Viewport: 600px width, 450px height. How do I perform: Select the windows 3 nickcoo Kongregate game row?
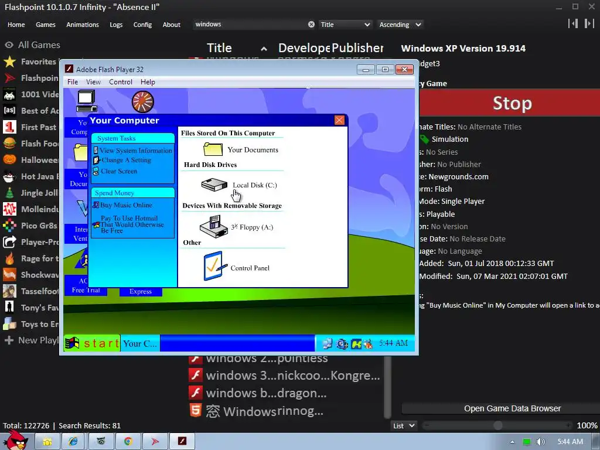click(285, 376)
